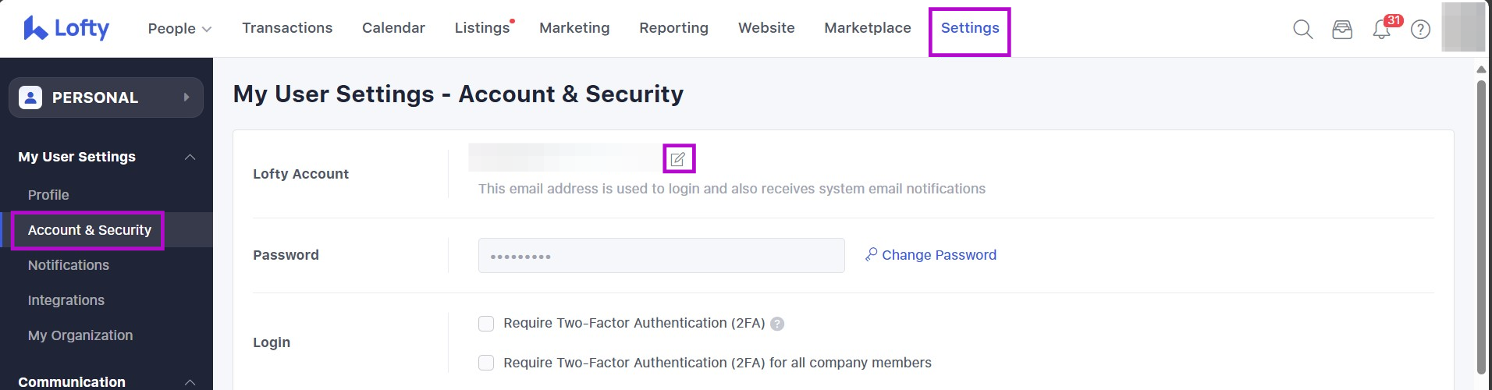Viewport: 1492px width, 390px height.
Task: Click the page vertical scrollbar
Action: (x=1481, y=226)
